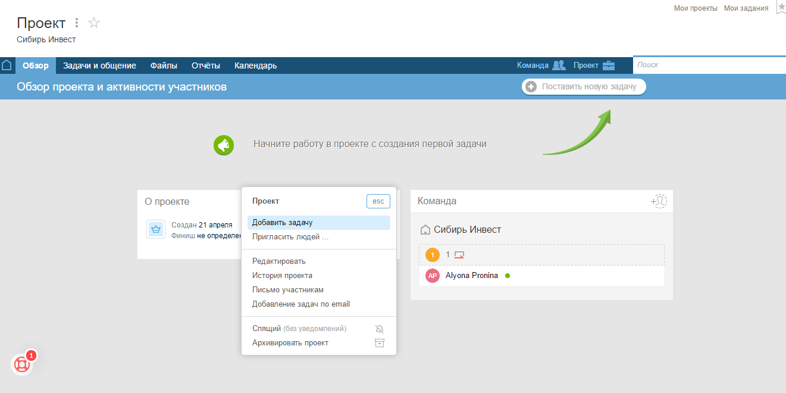The image size is (786, 393).
Task: Switch to the Задачи и общение tab
Action: pos(99,65)
